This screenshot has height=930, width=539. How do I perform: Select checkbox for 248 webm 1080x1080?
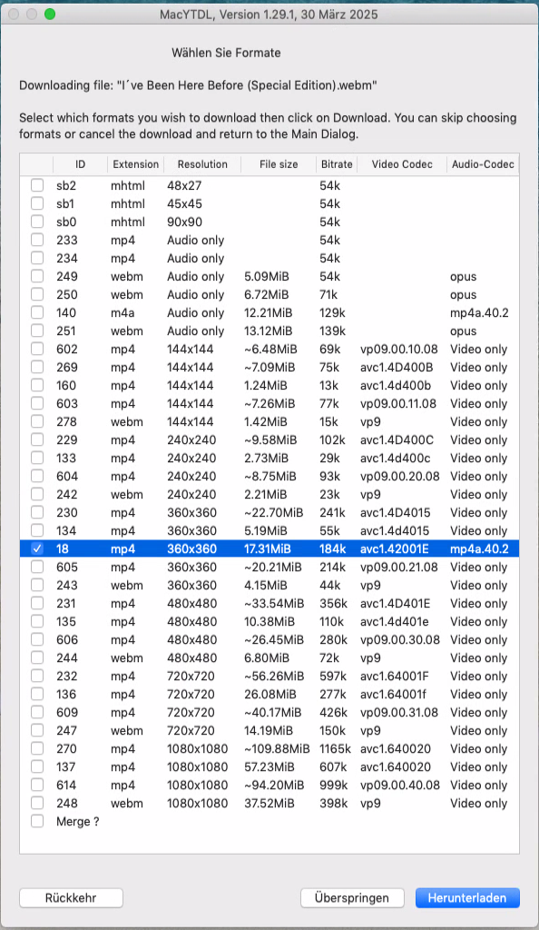click(x=37, y=803)
